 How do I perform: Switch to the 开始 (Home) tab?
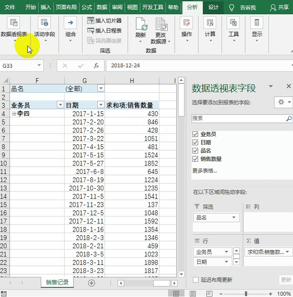(30, 7)
